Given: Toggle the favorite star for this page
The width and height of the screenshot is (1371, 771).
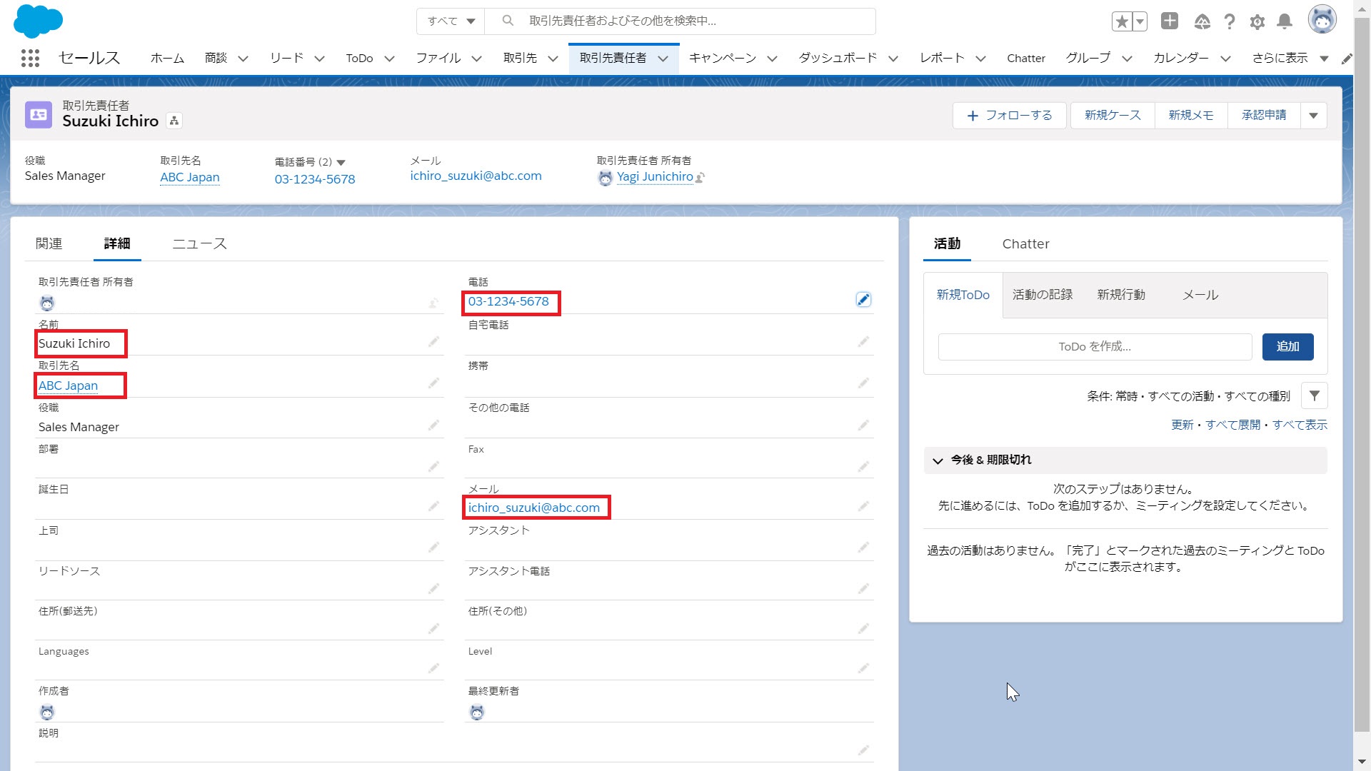Looking at the screenshot, I should 1122,21.
